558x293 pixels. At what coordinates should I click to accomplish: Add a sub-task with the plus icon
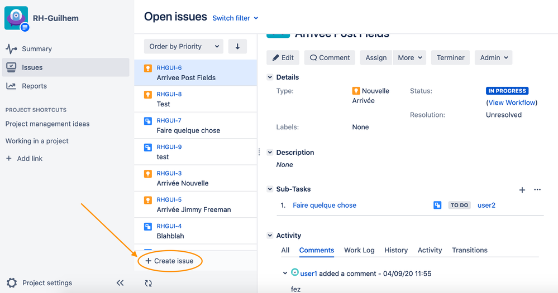pos(522,190)
